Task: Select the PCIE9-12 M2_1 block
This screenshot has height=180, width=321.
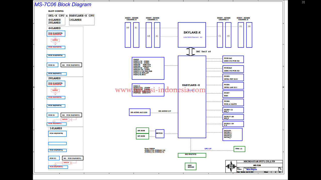Action: pyautogui.click(x=233, y=110)
